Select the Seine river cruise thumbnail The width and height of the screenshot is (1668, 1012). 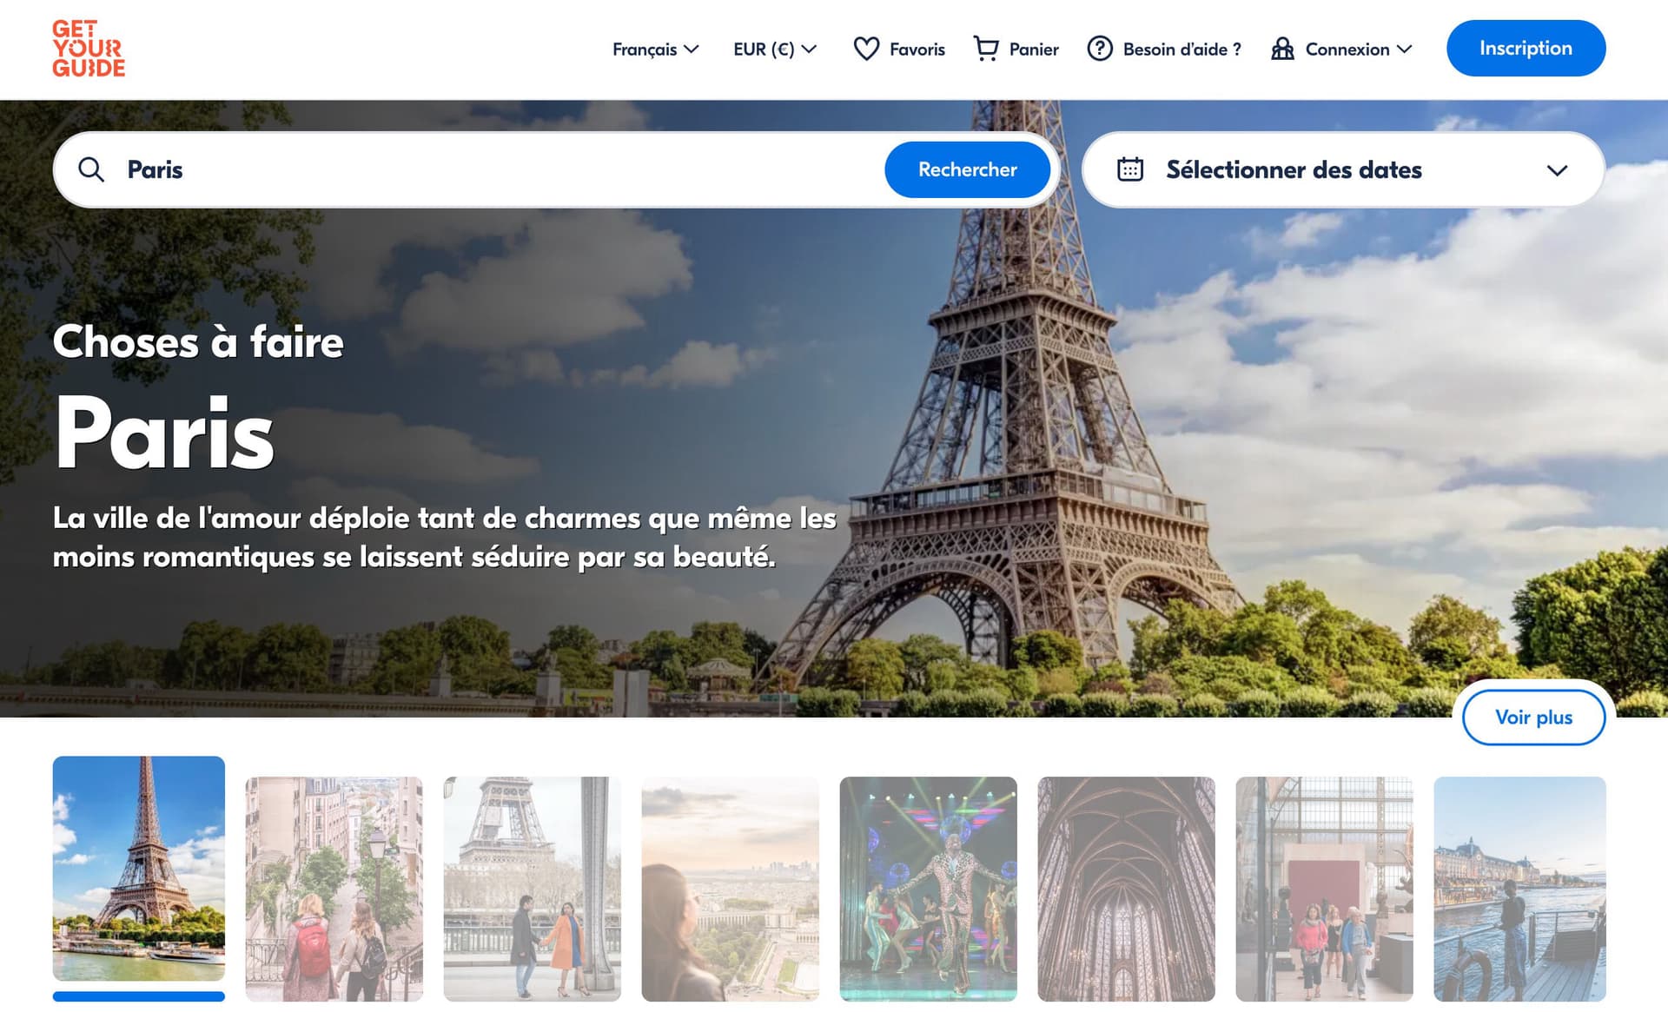coord(1519,889)
